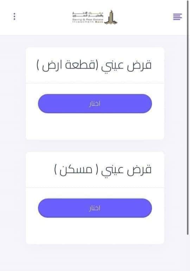Click اختار under قطعة ارض loan
The image size is (190, 271).
click(x=95, y=104)
